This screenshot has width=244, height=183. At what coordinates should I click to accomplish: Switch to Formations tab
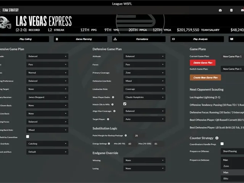[139, 39]
